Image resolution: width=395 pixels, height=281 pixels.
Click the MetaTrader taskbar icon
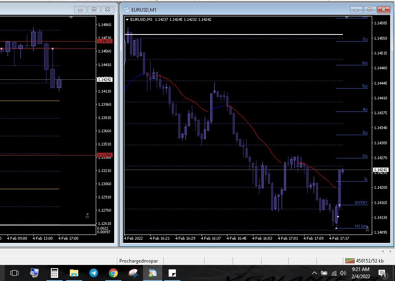tap(153, 273)
